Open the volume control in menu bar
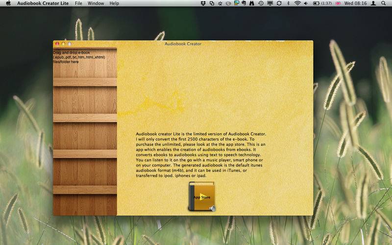Viewport: 392px width, 245px height. click(x=306, y=3)
